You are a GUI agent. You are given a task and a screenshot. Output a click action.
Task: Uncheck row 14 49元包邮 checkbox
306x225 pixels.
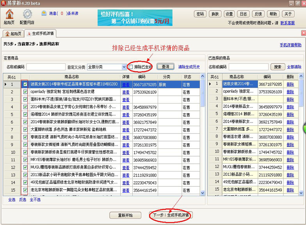[x=25, y=182]
